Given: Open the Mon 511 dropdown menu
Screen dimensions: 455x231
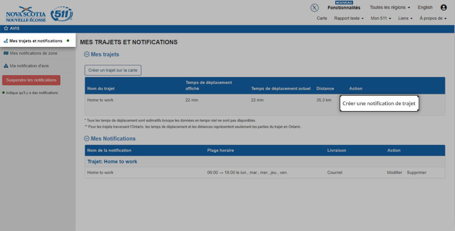Looking at the screenshot, I should tap(381, 19).
